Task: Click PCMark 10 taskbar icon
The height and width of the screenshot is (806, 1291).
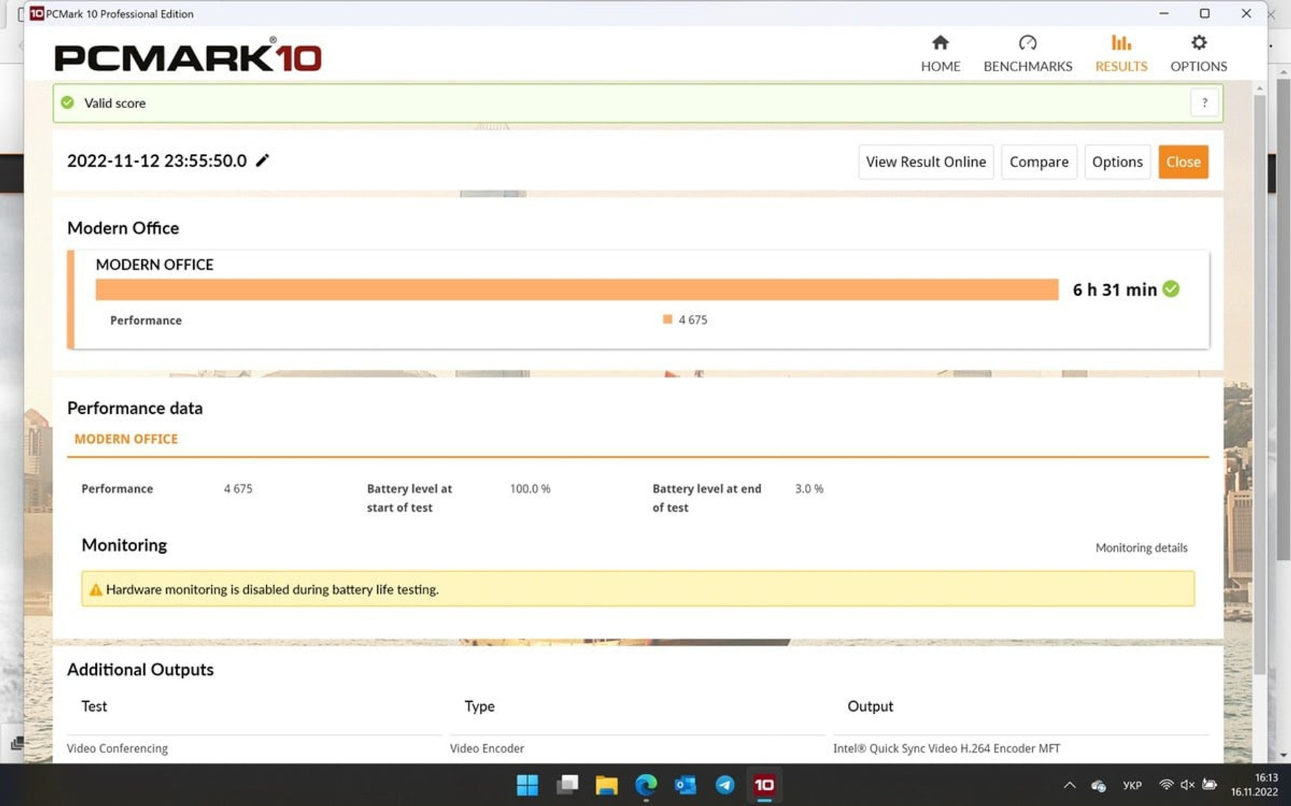Action: point(764,785)
